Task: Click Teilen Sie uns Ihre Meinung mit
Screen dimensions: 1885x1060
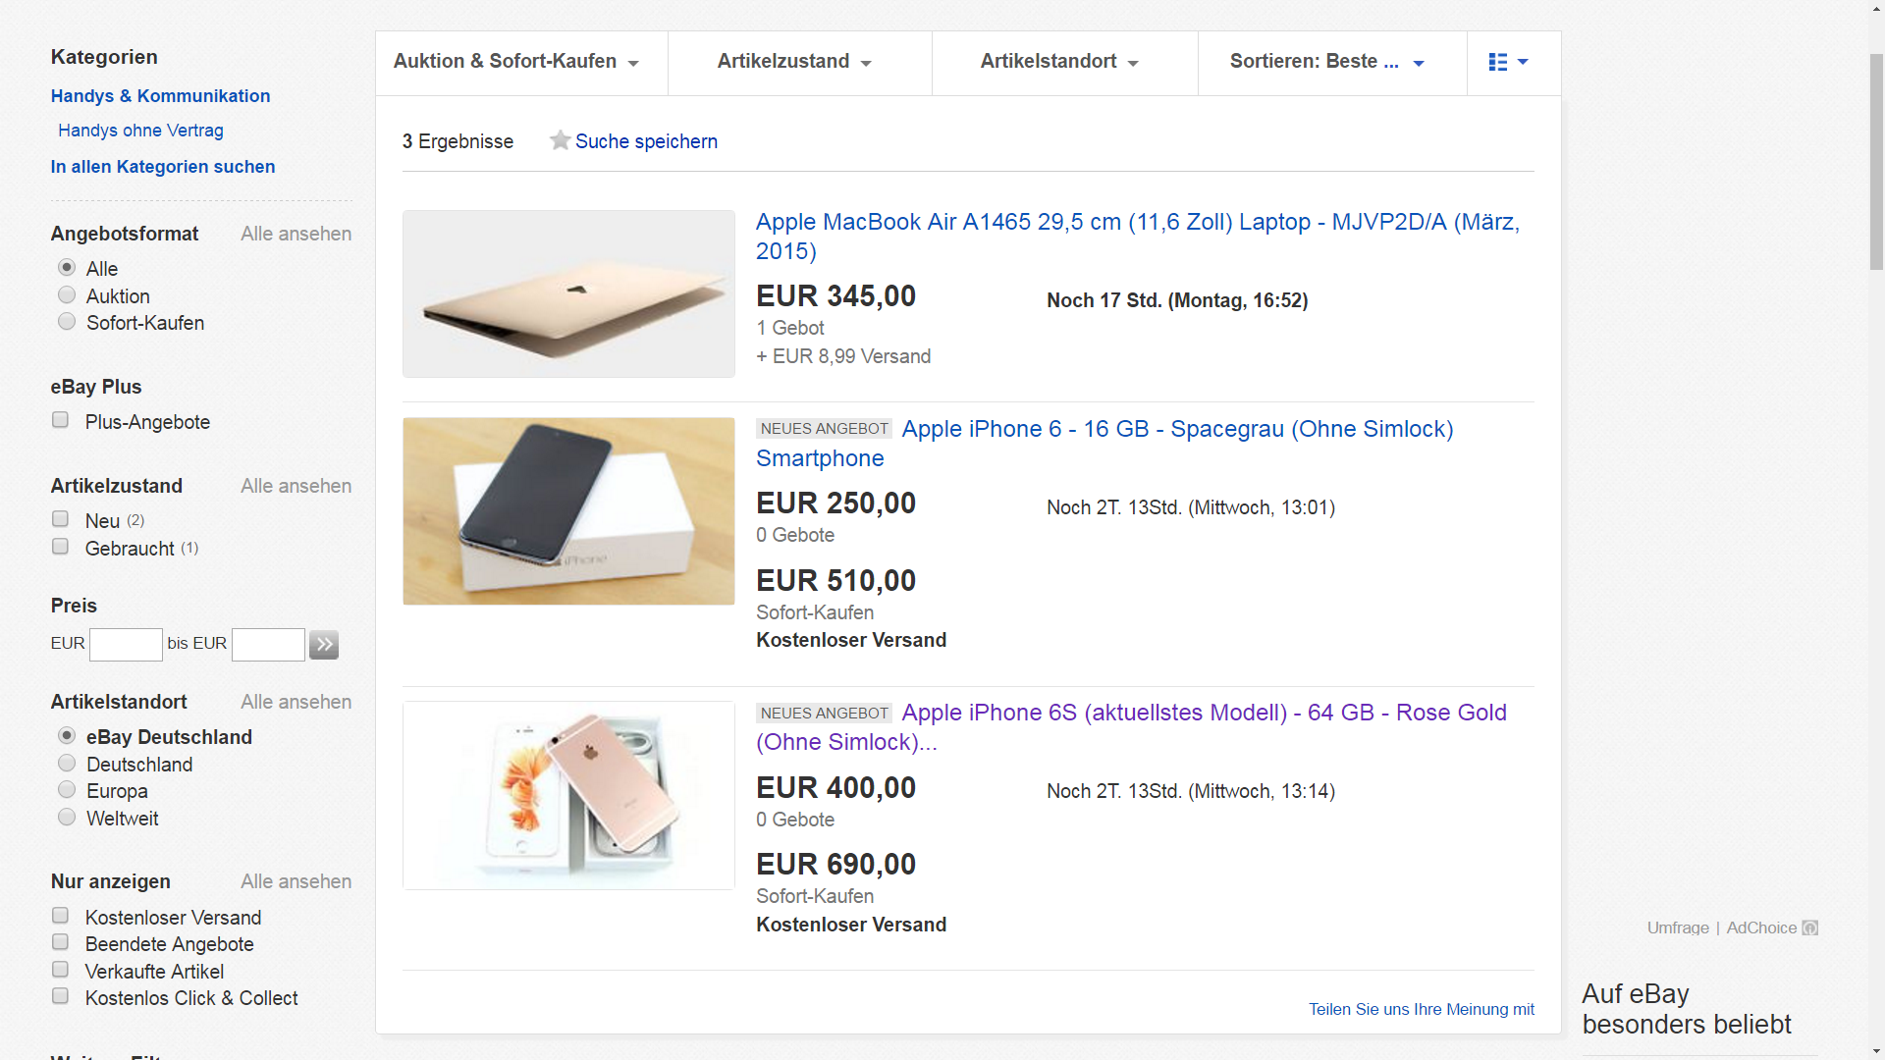Action: pyautogui.click(x=1421, y=1009)
